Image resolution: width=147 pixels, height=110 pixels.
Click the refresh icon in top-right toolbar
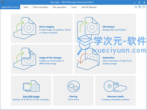point(136,7)
